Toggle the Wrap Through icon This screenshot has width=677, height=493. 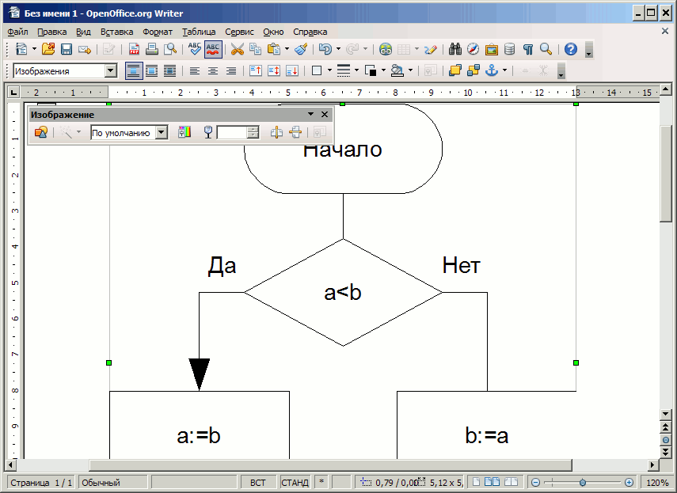coord(169,70)
